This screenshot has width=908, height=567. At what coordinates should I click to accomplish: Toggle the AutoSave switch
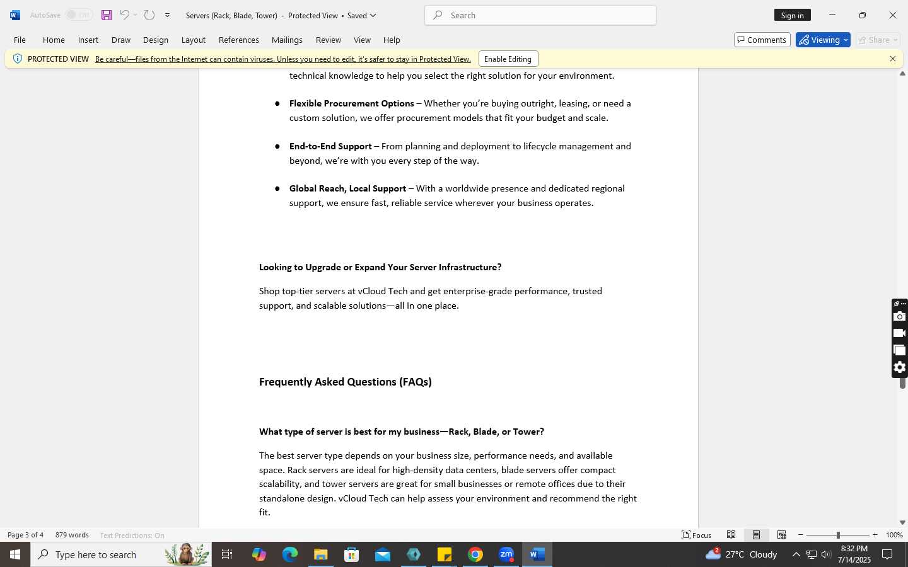coord(79,15)
